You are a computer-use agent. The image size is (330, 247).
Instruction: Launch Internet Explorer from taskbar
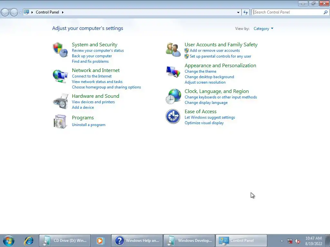28,241
